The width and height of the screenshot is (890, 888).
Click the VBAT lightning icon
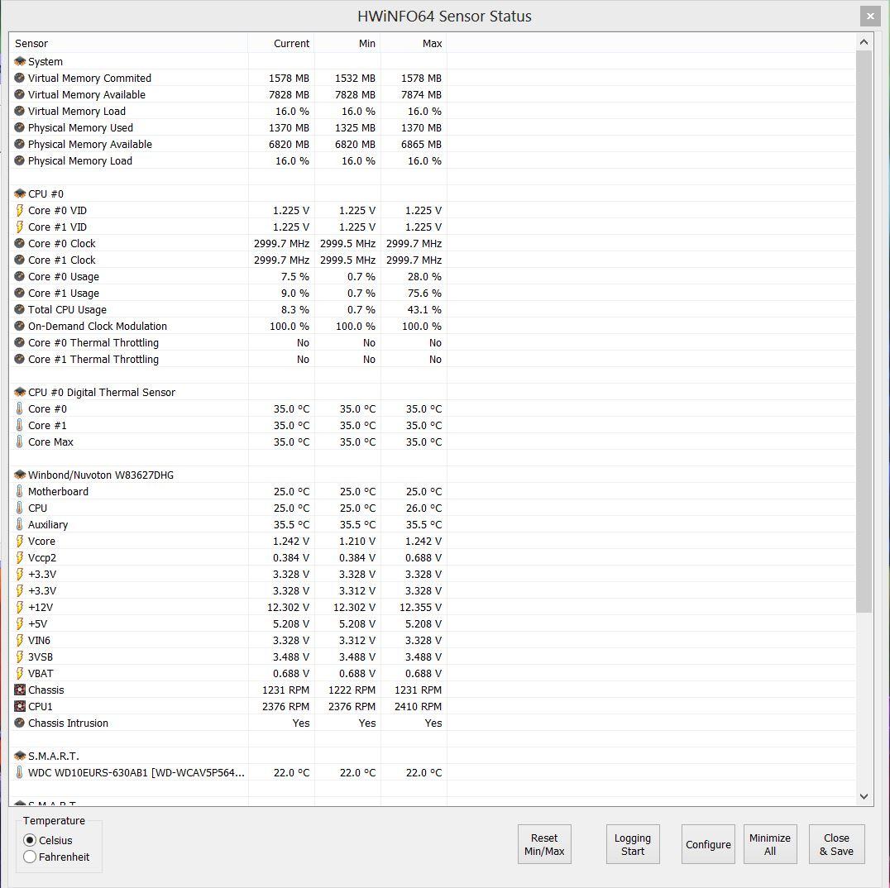[19, 674]
